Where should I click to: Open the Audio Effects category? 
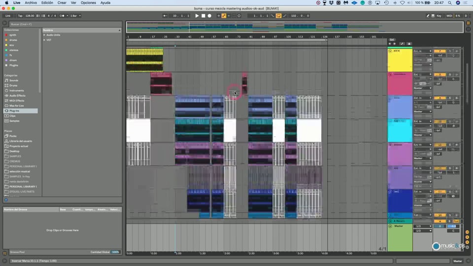17,96
